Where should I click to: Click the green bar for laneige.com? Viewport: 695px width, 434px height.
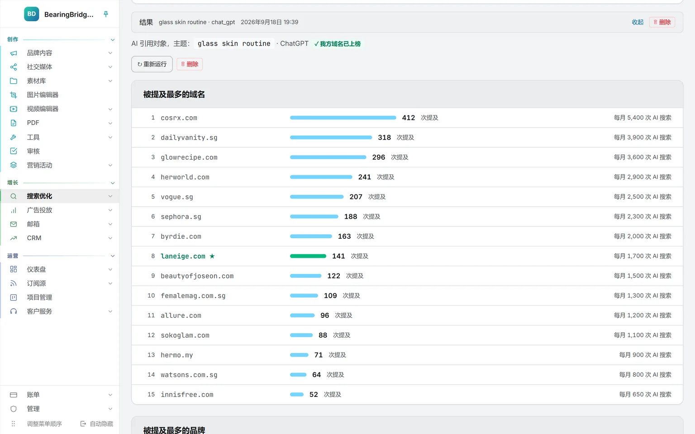[x=308, y=256]
